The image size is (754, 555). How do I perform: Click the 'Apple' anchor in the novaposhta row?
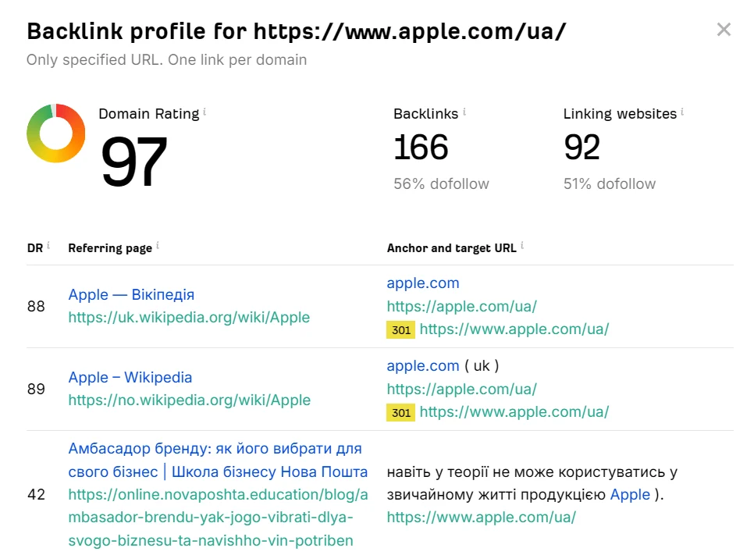630,494
